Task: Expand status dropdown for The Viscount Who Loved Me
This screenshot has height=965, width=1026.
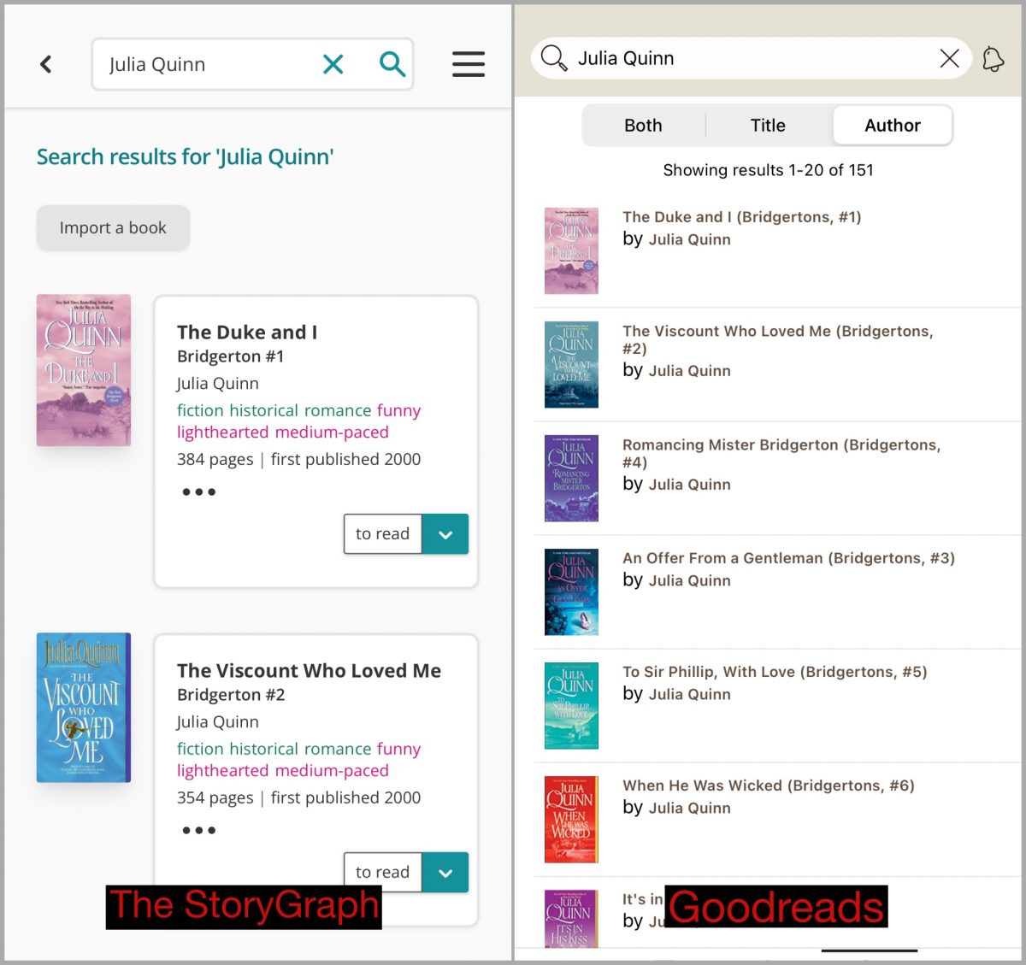Action: click(x=445, y=873)
